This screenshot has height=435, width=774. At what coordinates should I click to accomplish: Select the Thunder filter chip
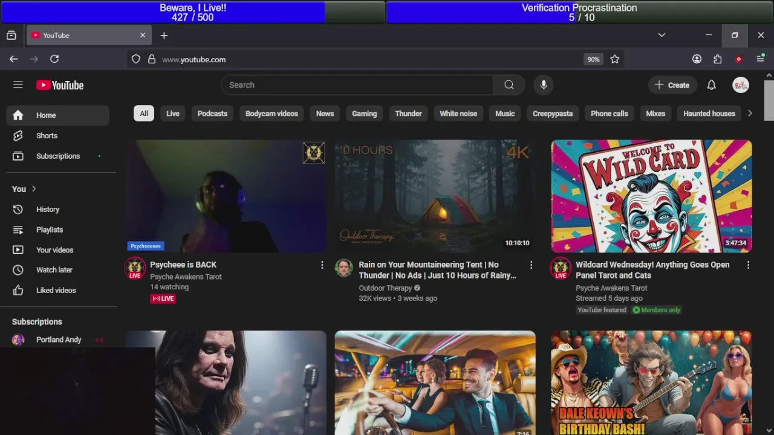click(408, 114)
